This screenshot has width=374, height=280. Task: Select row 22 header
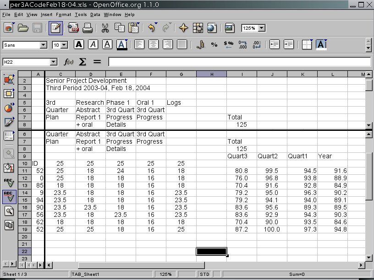(25, 252)
